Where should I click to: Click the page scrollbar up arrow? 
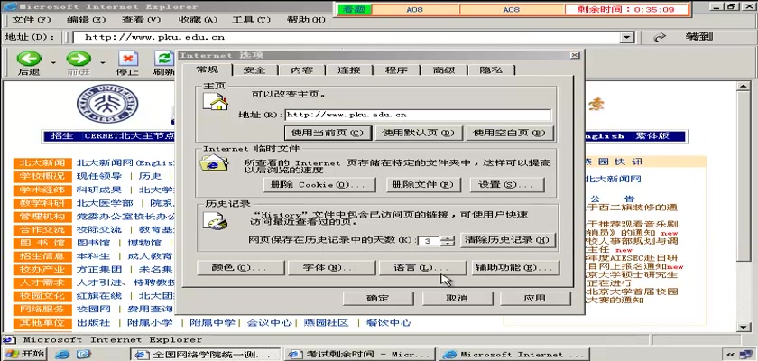[x=744, y=86]
